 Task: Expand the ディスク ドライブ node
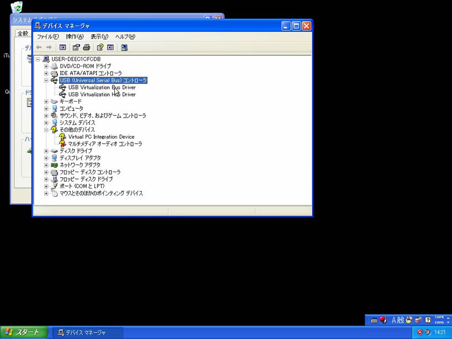click(46, 151)
